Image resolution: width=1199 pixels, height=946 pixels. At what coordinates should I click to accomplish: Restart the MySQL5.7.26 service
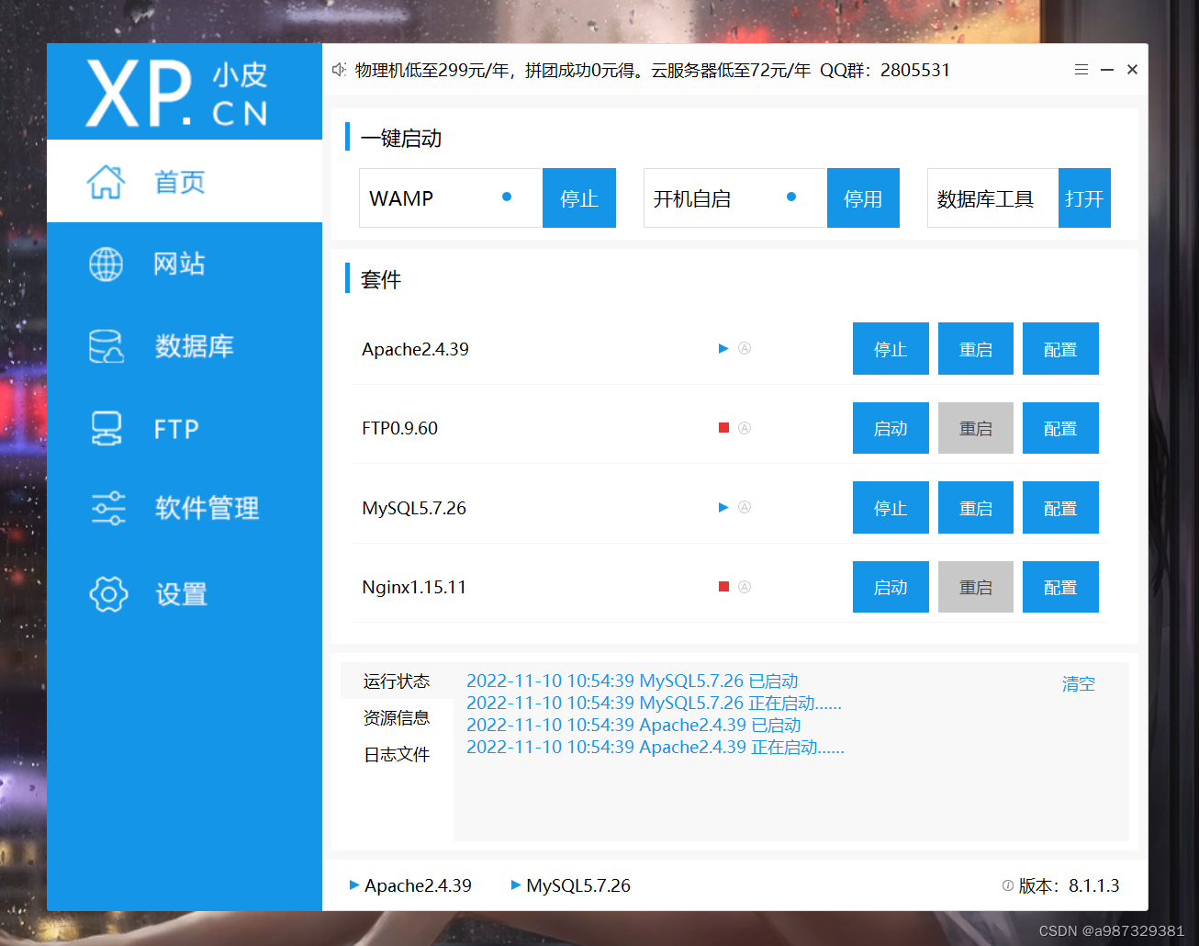(x=976, y=508)
